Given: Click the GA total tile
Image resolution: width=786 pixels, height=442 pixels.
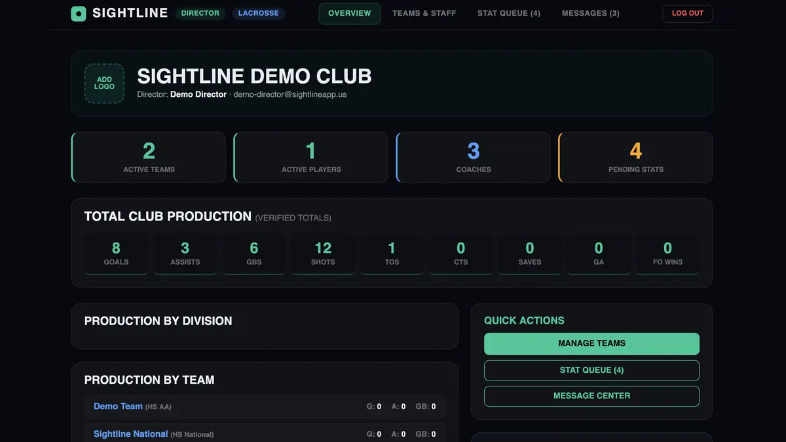Looking at the screenshot, I should tap(599, 254).
